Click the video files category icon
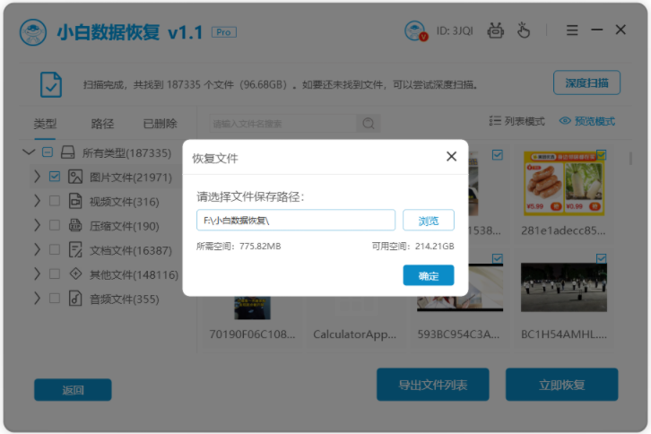 click(75, 201)
